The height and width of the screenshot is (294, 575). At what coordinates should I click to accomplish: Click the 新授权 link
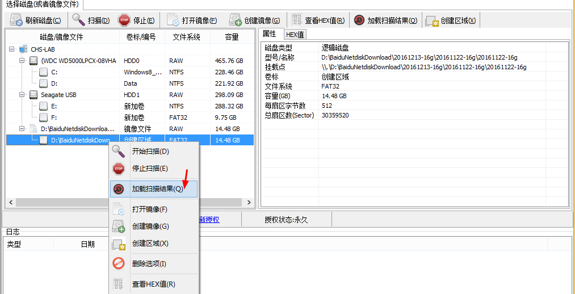(209, 220)
